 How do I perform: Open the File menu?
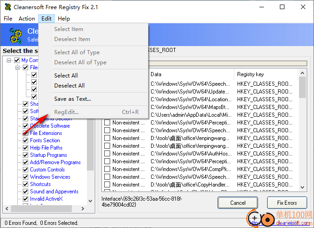point(8,19)
